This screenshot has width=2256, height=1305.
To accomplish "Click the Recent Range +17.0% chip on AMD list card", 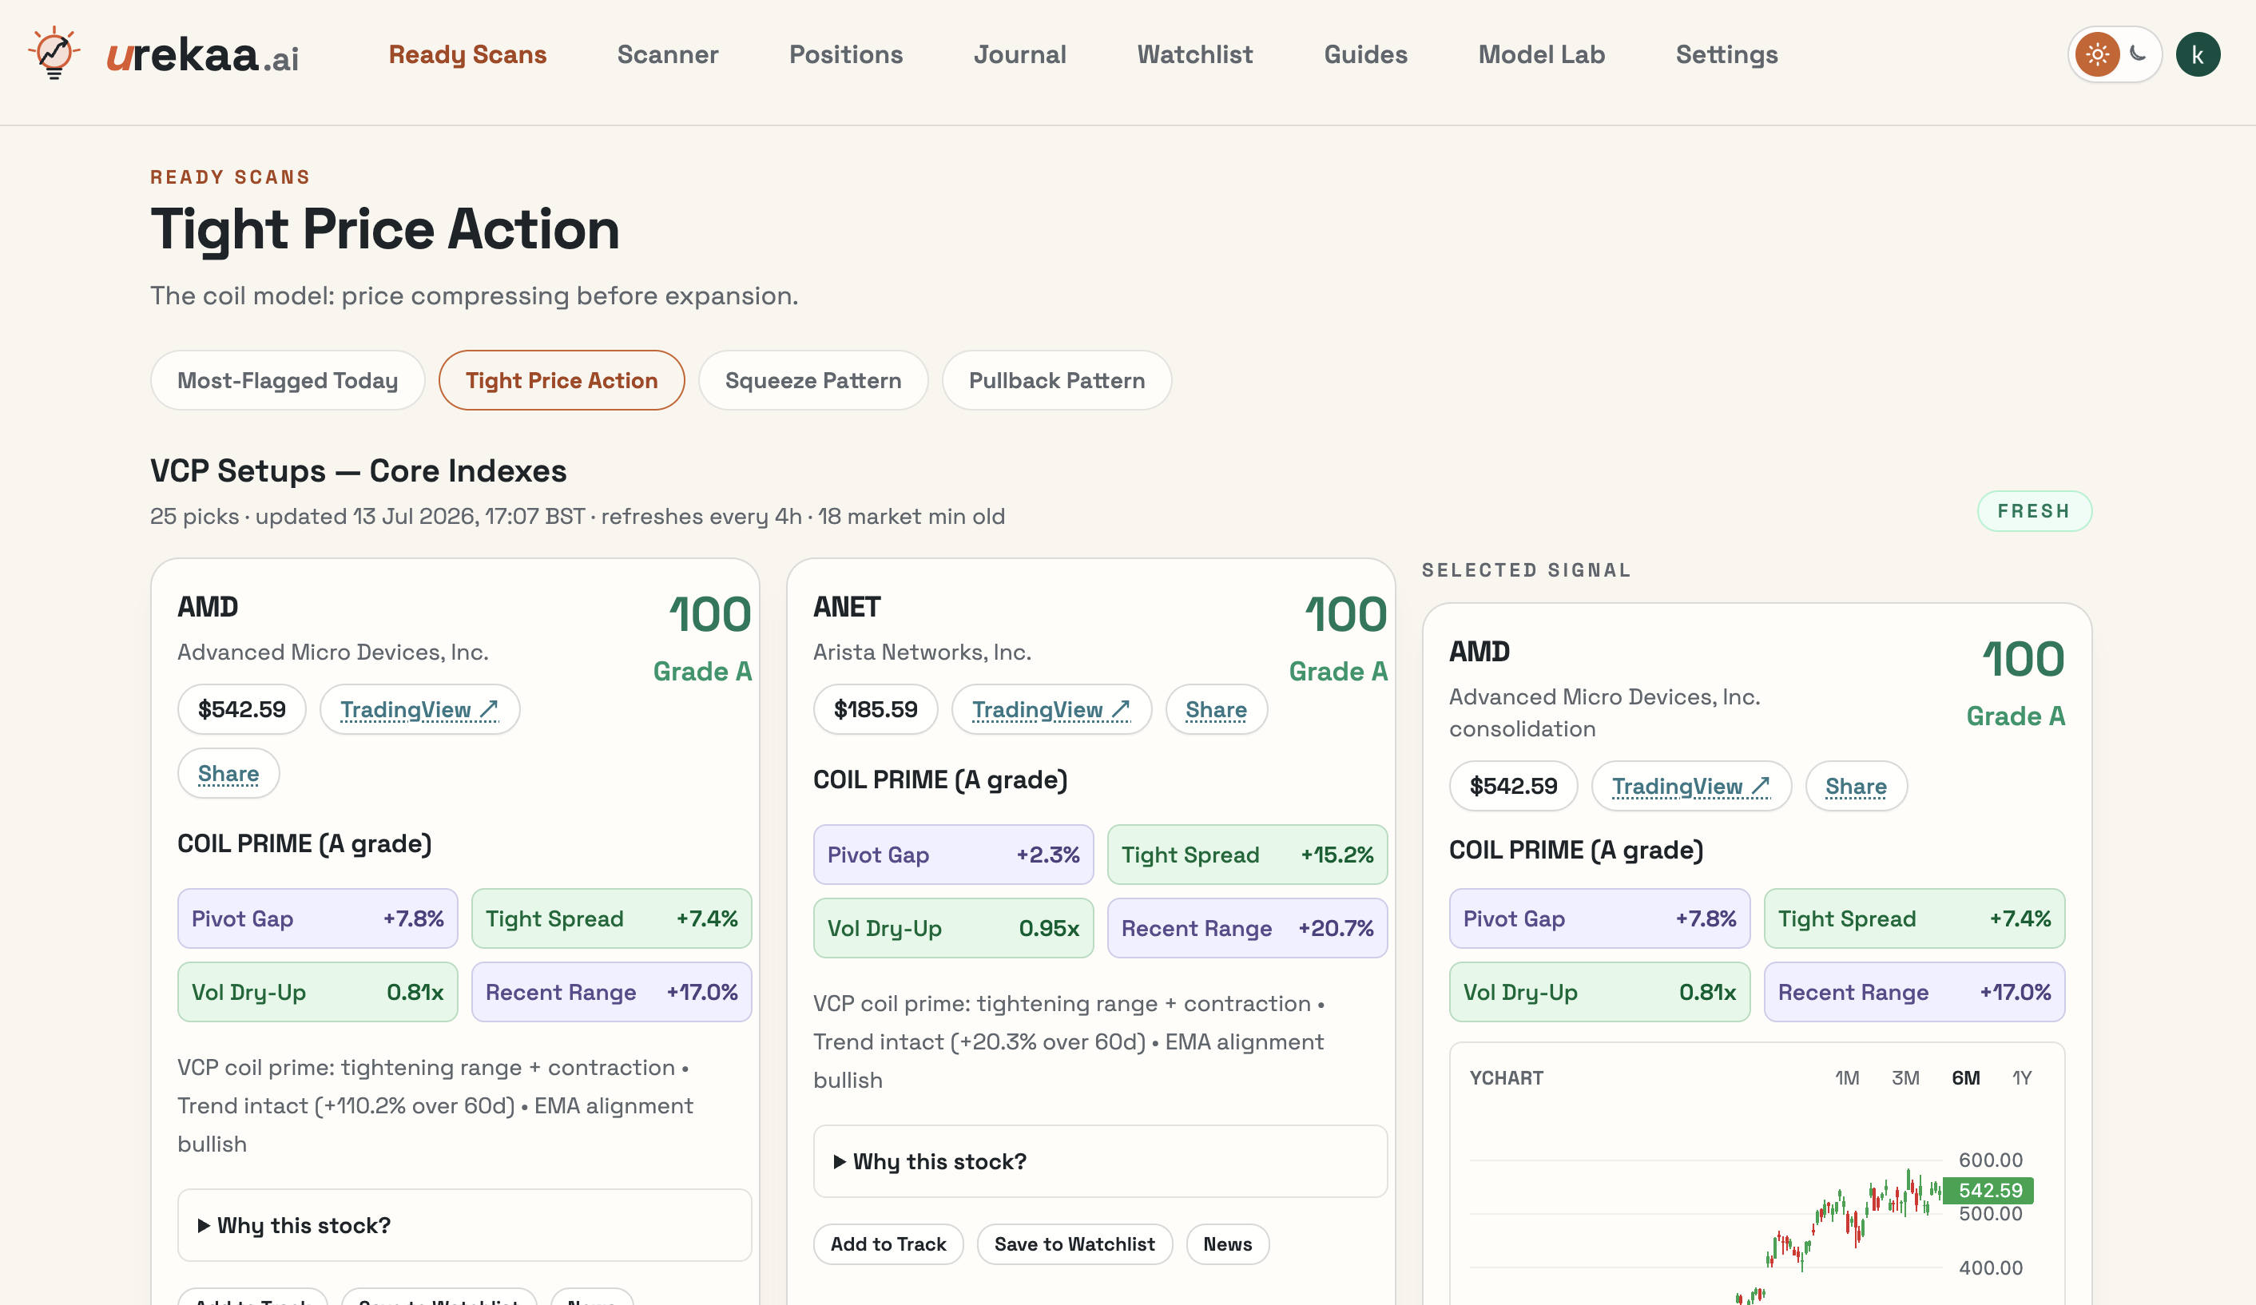I will tap(611, 992).
